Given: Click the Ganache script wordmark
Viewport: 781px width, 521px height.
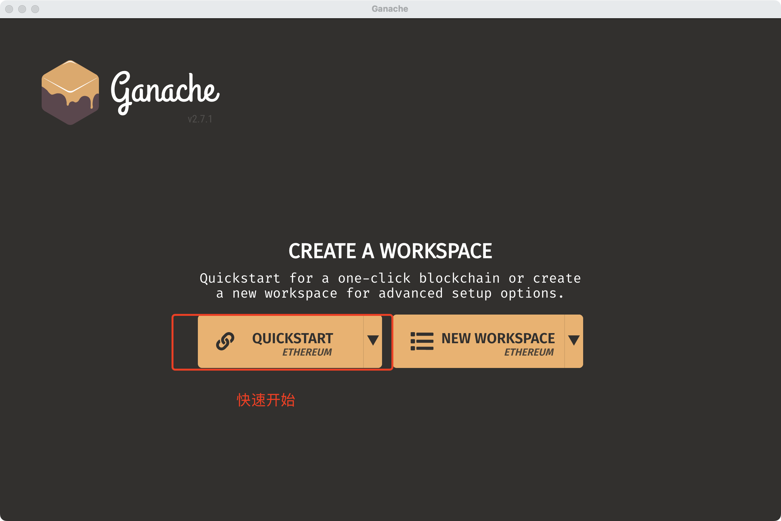Looking at the screenshot, I should [x=165, y=93].
